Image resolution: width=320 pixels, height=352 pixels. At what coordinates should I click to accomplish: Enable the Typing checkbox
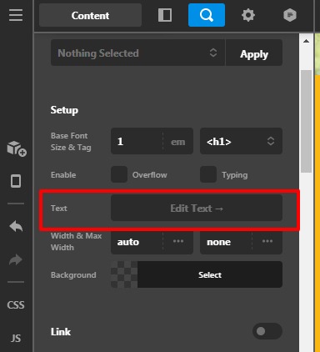[208, 174]
